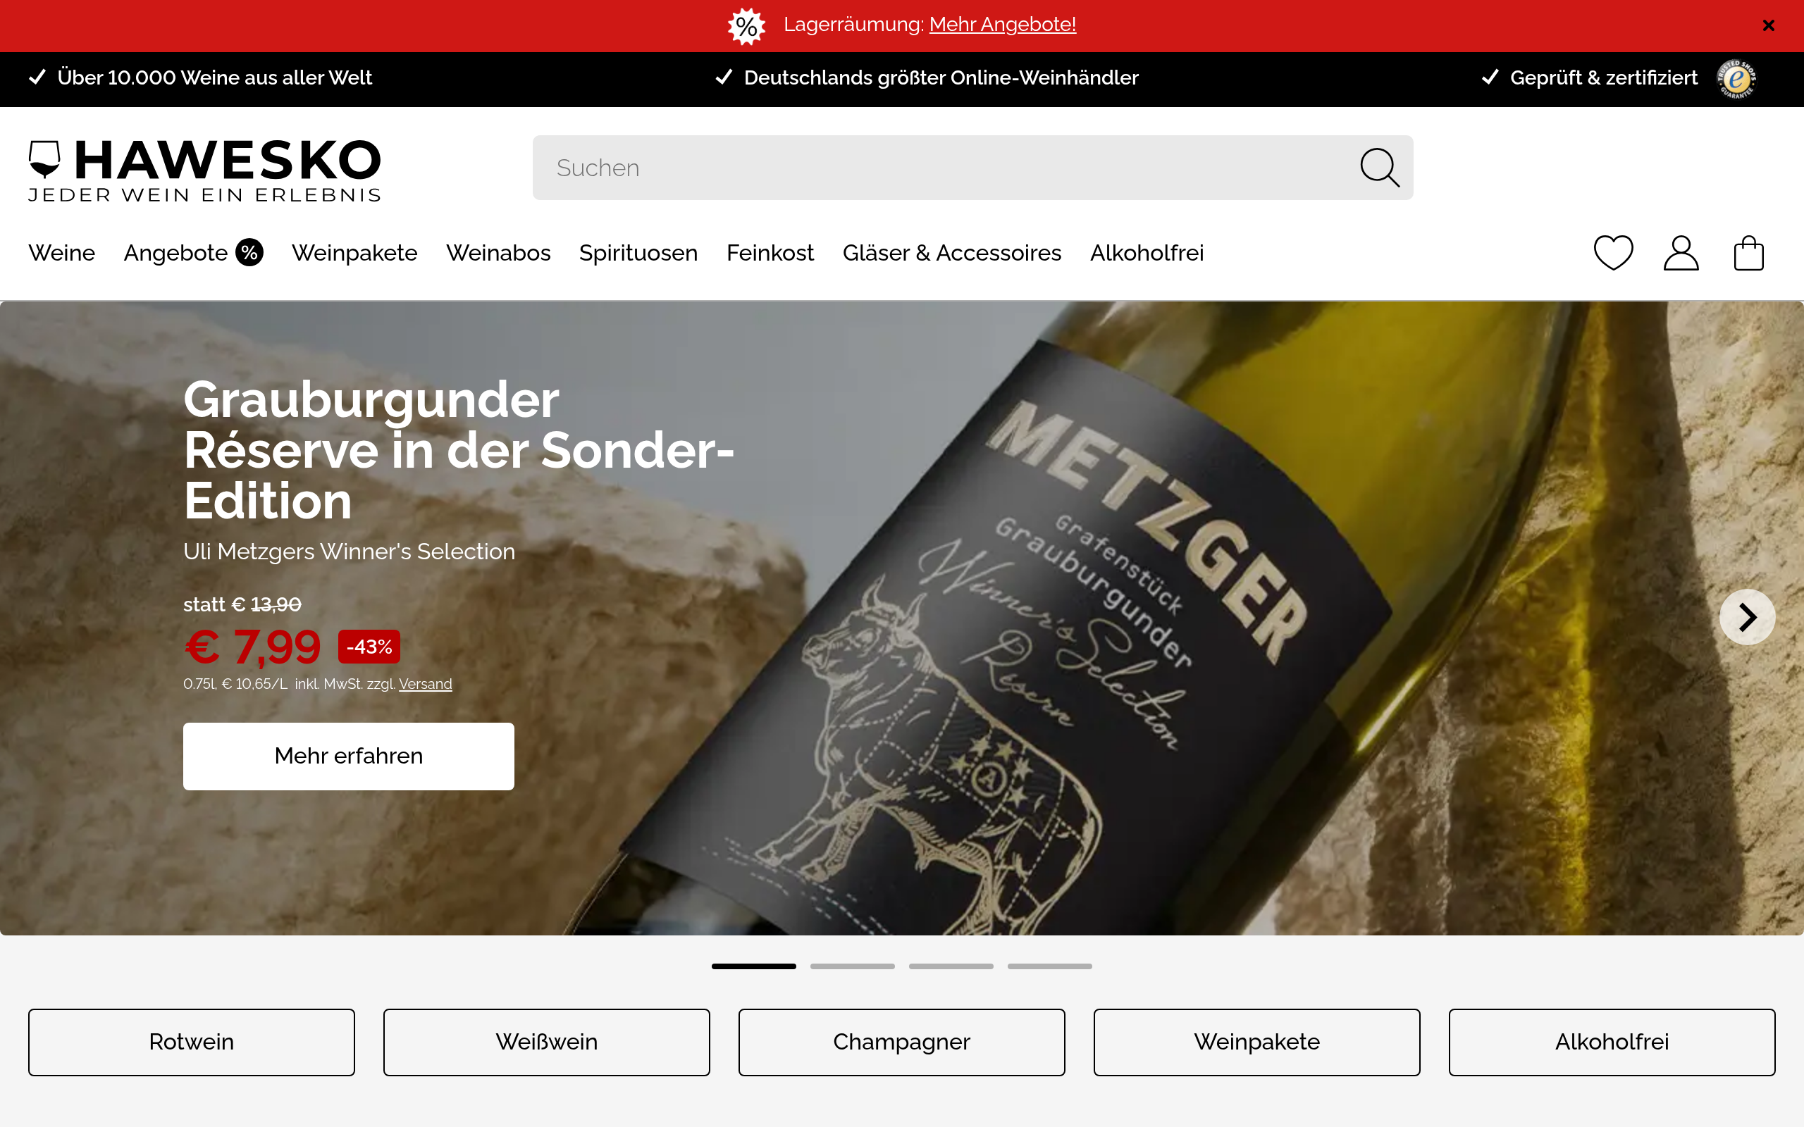
Task: Advance carousel with the right arrow
Action: click(1748, 617)
